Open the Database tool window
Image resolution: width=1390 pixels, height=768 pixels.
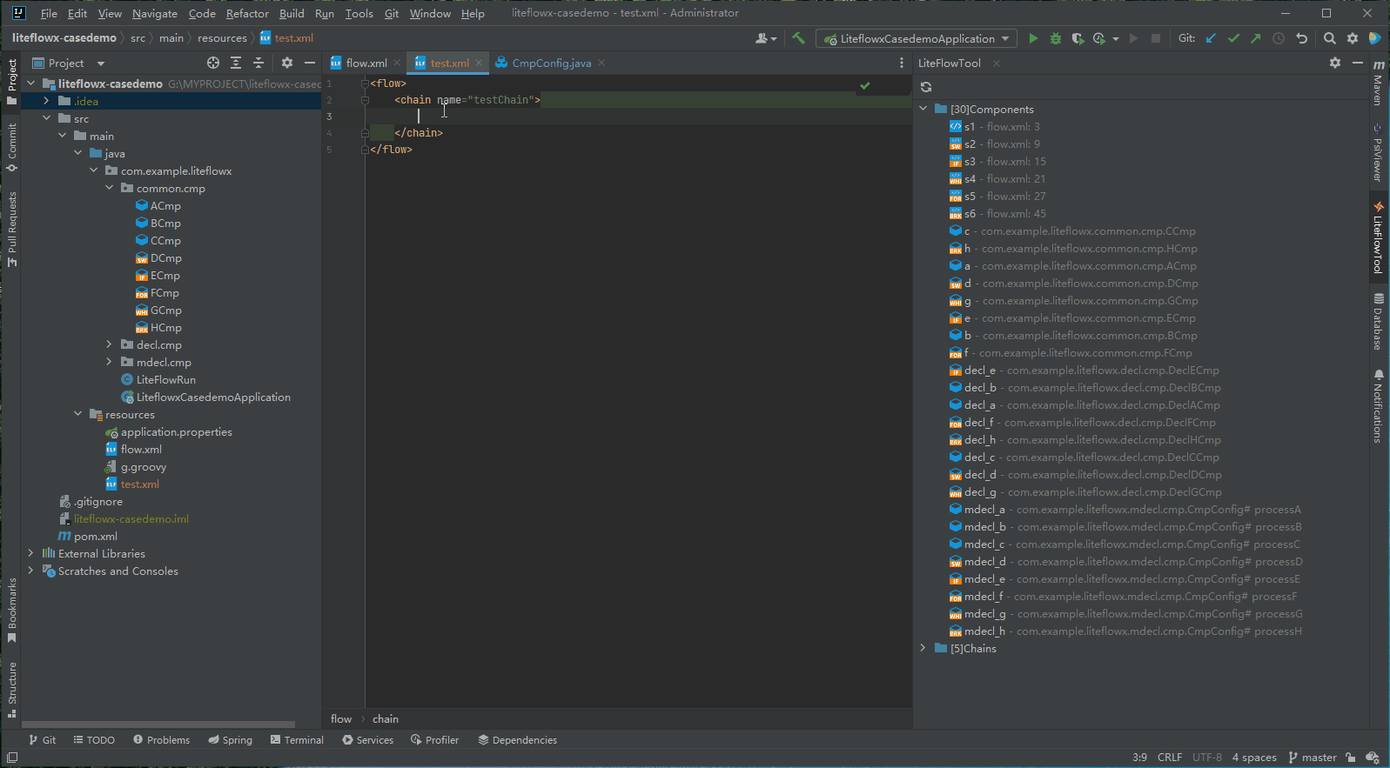[x=1379, y=321]
